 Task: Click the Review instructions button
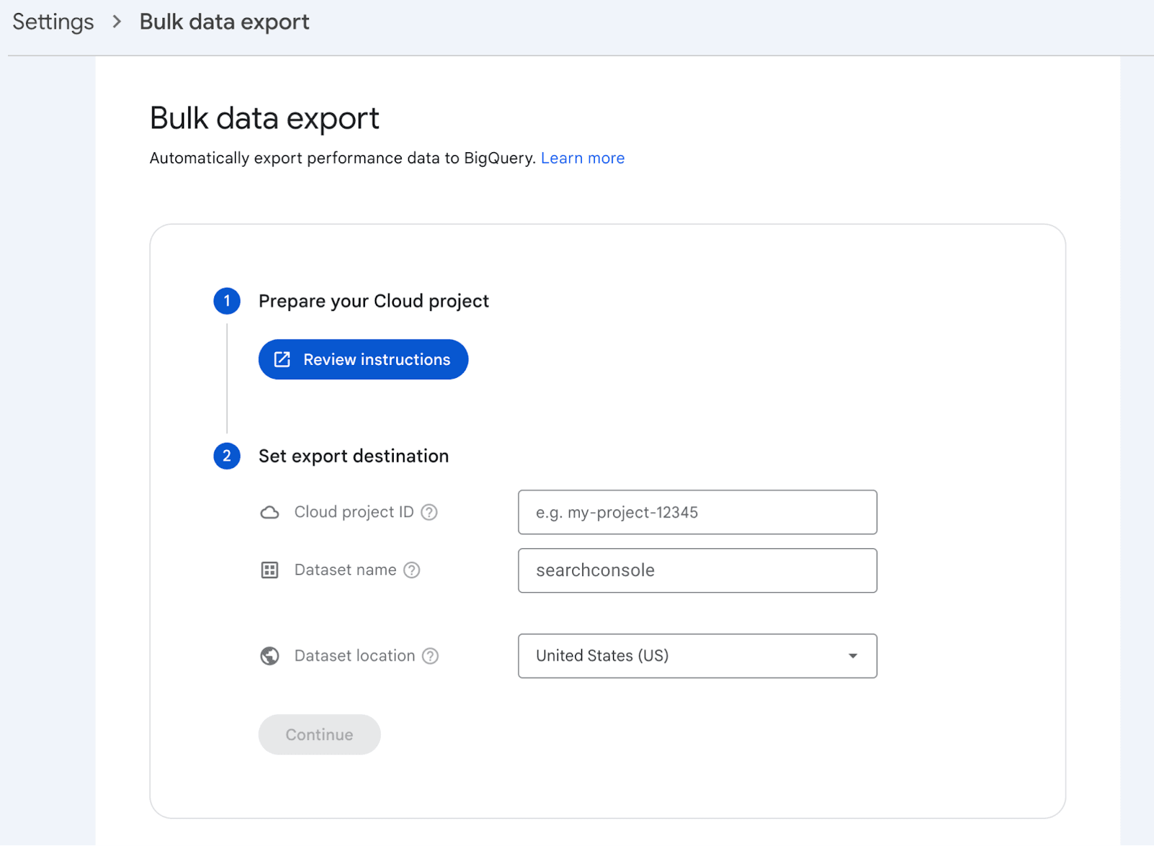pyautogui.click(x=363, y=359)
